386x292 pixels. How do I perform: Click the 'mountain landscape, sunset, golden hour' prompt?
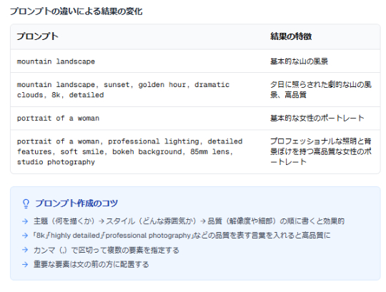[x=123, y=90]
